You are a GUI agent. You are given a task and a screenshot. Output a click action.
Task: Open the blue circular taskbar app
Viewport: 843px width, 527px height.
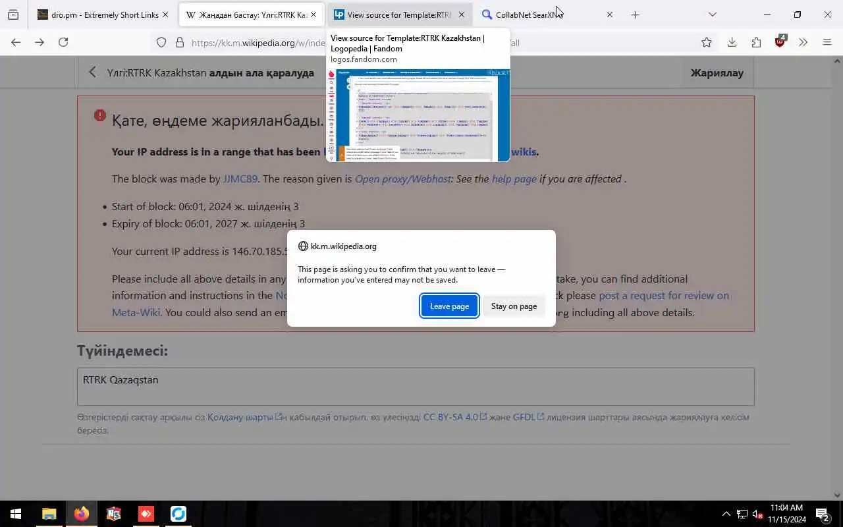tap(178, 514)
